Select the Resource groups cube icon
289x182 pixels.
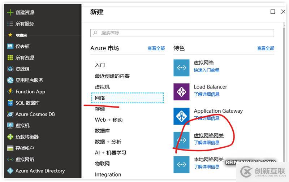tap(10, 69)
